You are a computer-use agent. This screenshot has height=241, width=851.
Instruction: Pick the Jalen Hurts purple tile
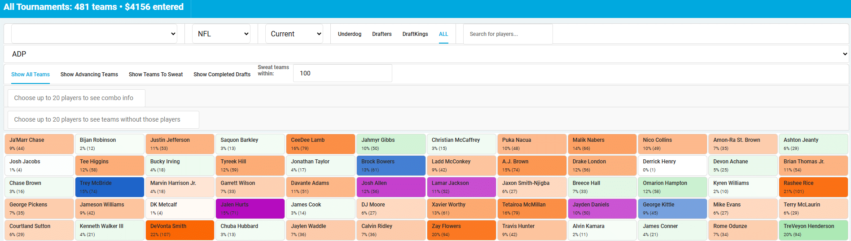(250, 209)
